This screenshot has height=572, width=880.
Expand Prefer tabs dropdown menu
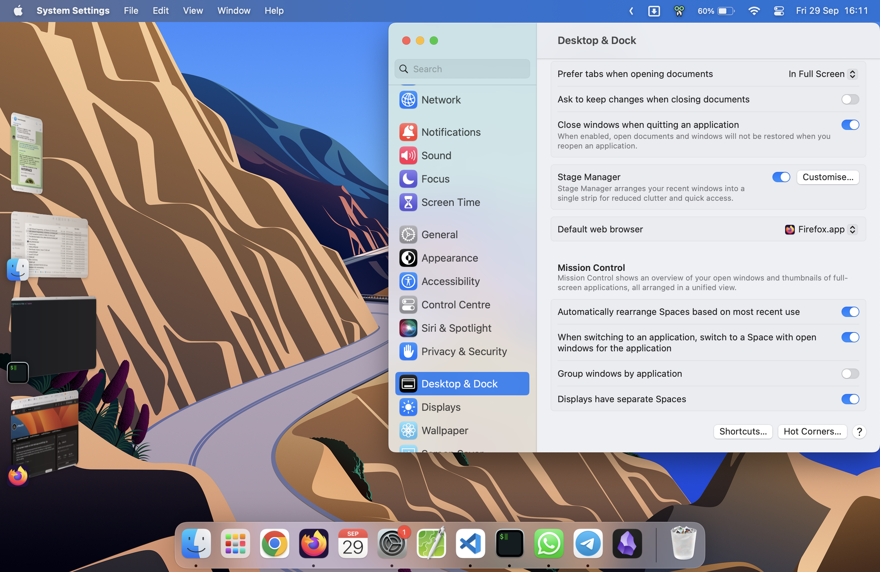point(822,74)
